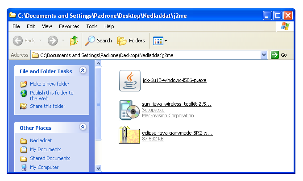Toggle the Folders pane
Viewport: 303px width, 181px height.
pyautogui.click(x=122, y=41)
